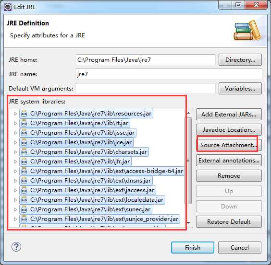
Task: Confirm with the Finish button
Action: (193, 247)
